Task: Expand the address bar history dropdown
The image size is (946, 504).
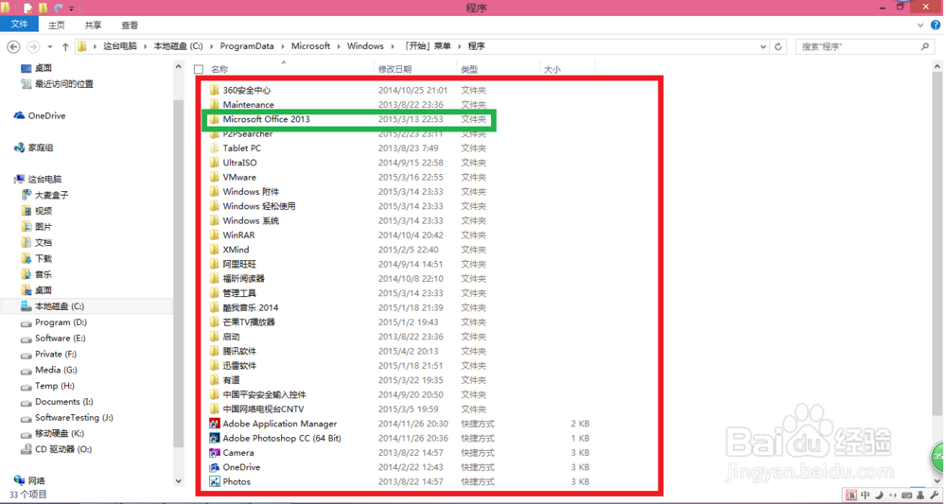Action: (x=763, y=46)
